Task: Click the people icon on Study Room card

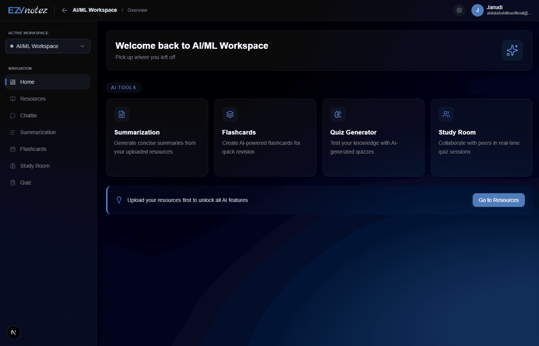Action: (x=446, y=114)
